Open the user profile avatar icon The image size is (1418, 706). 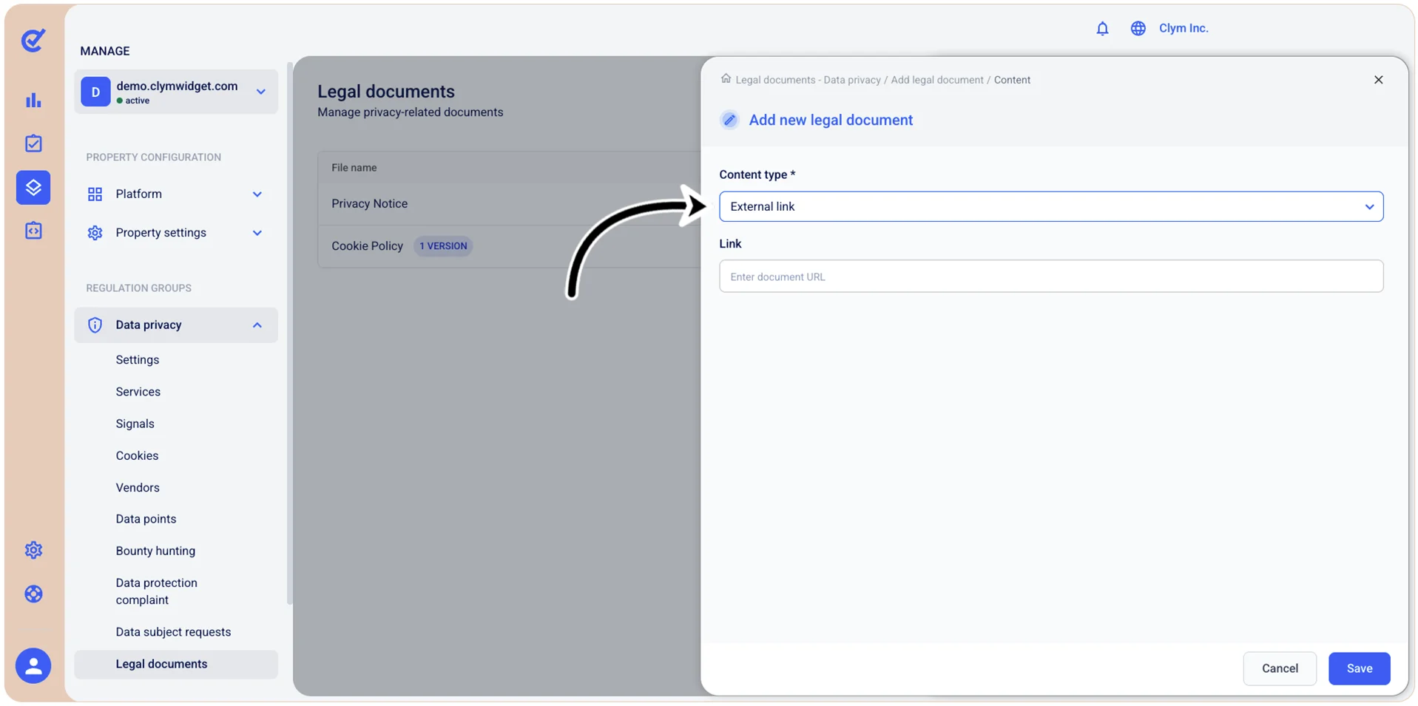tap(33, 665)
